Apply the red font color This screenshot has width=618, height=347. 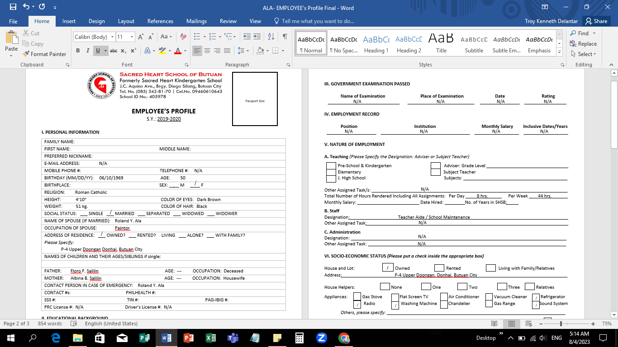point(178,51)
